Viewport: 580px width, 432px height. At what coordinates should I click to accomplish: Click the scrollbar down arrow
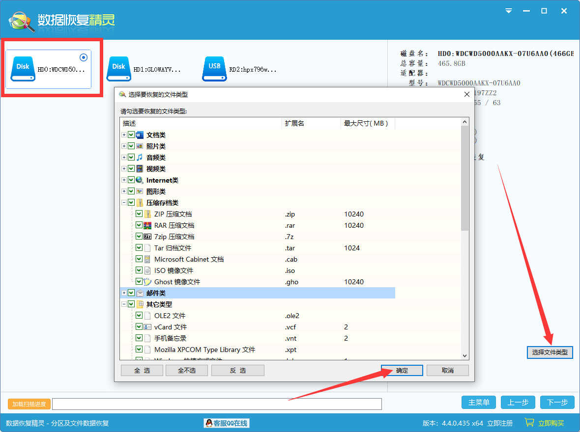pos(464,356)
